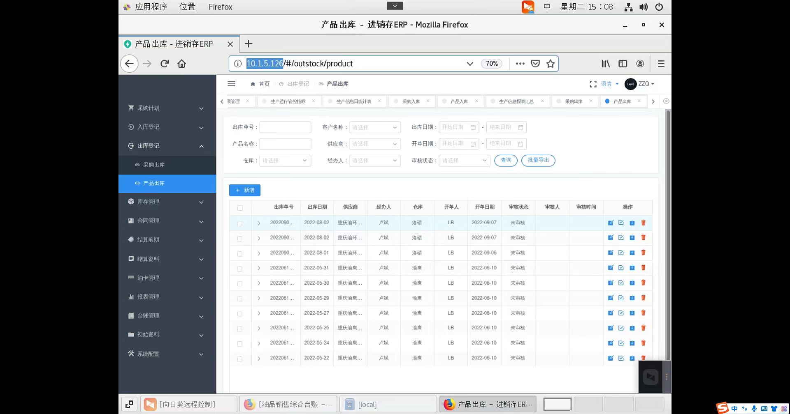Show Firefox sidebars icon
Viewport: 790px width, 414px height.
click(x=623, y=64)
